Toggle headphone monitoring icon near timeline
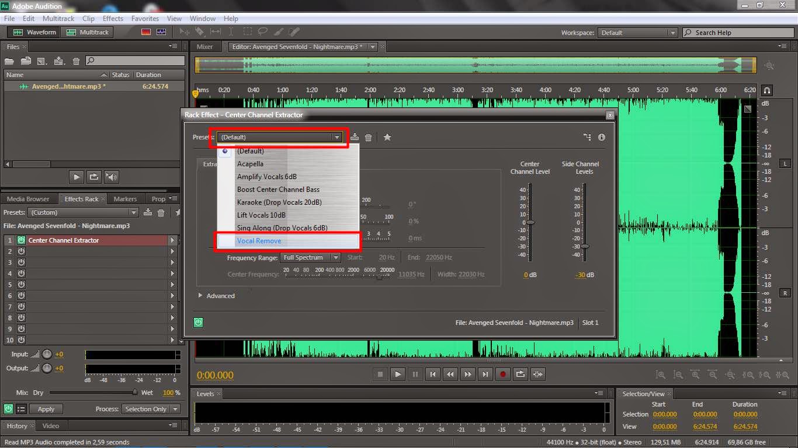This screenshot has width=798, height=448. 767,90
